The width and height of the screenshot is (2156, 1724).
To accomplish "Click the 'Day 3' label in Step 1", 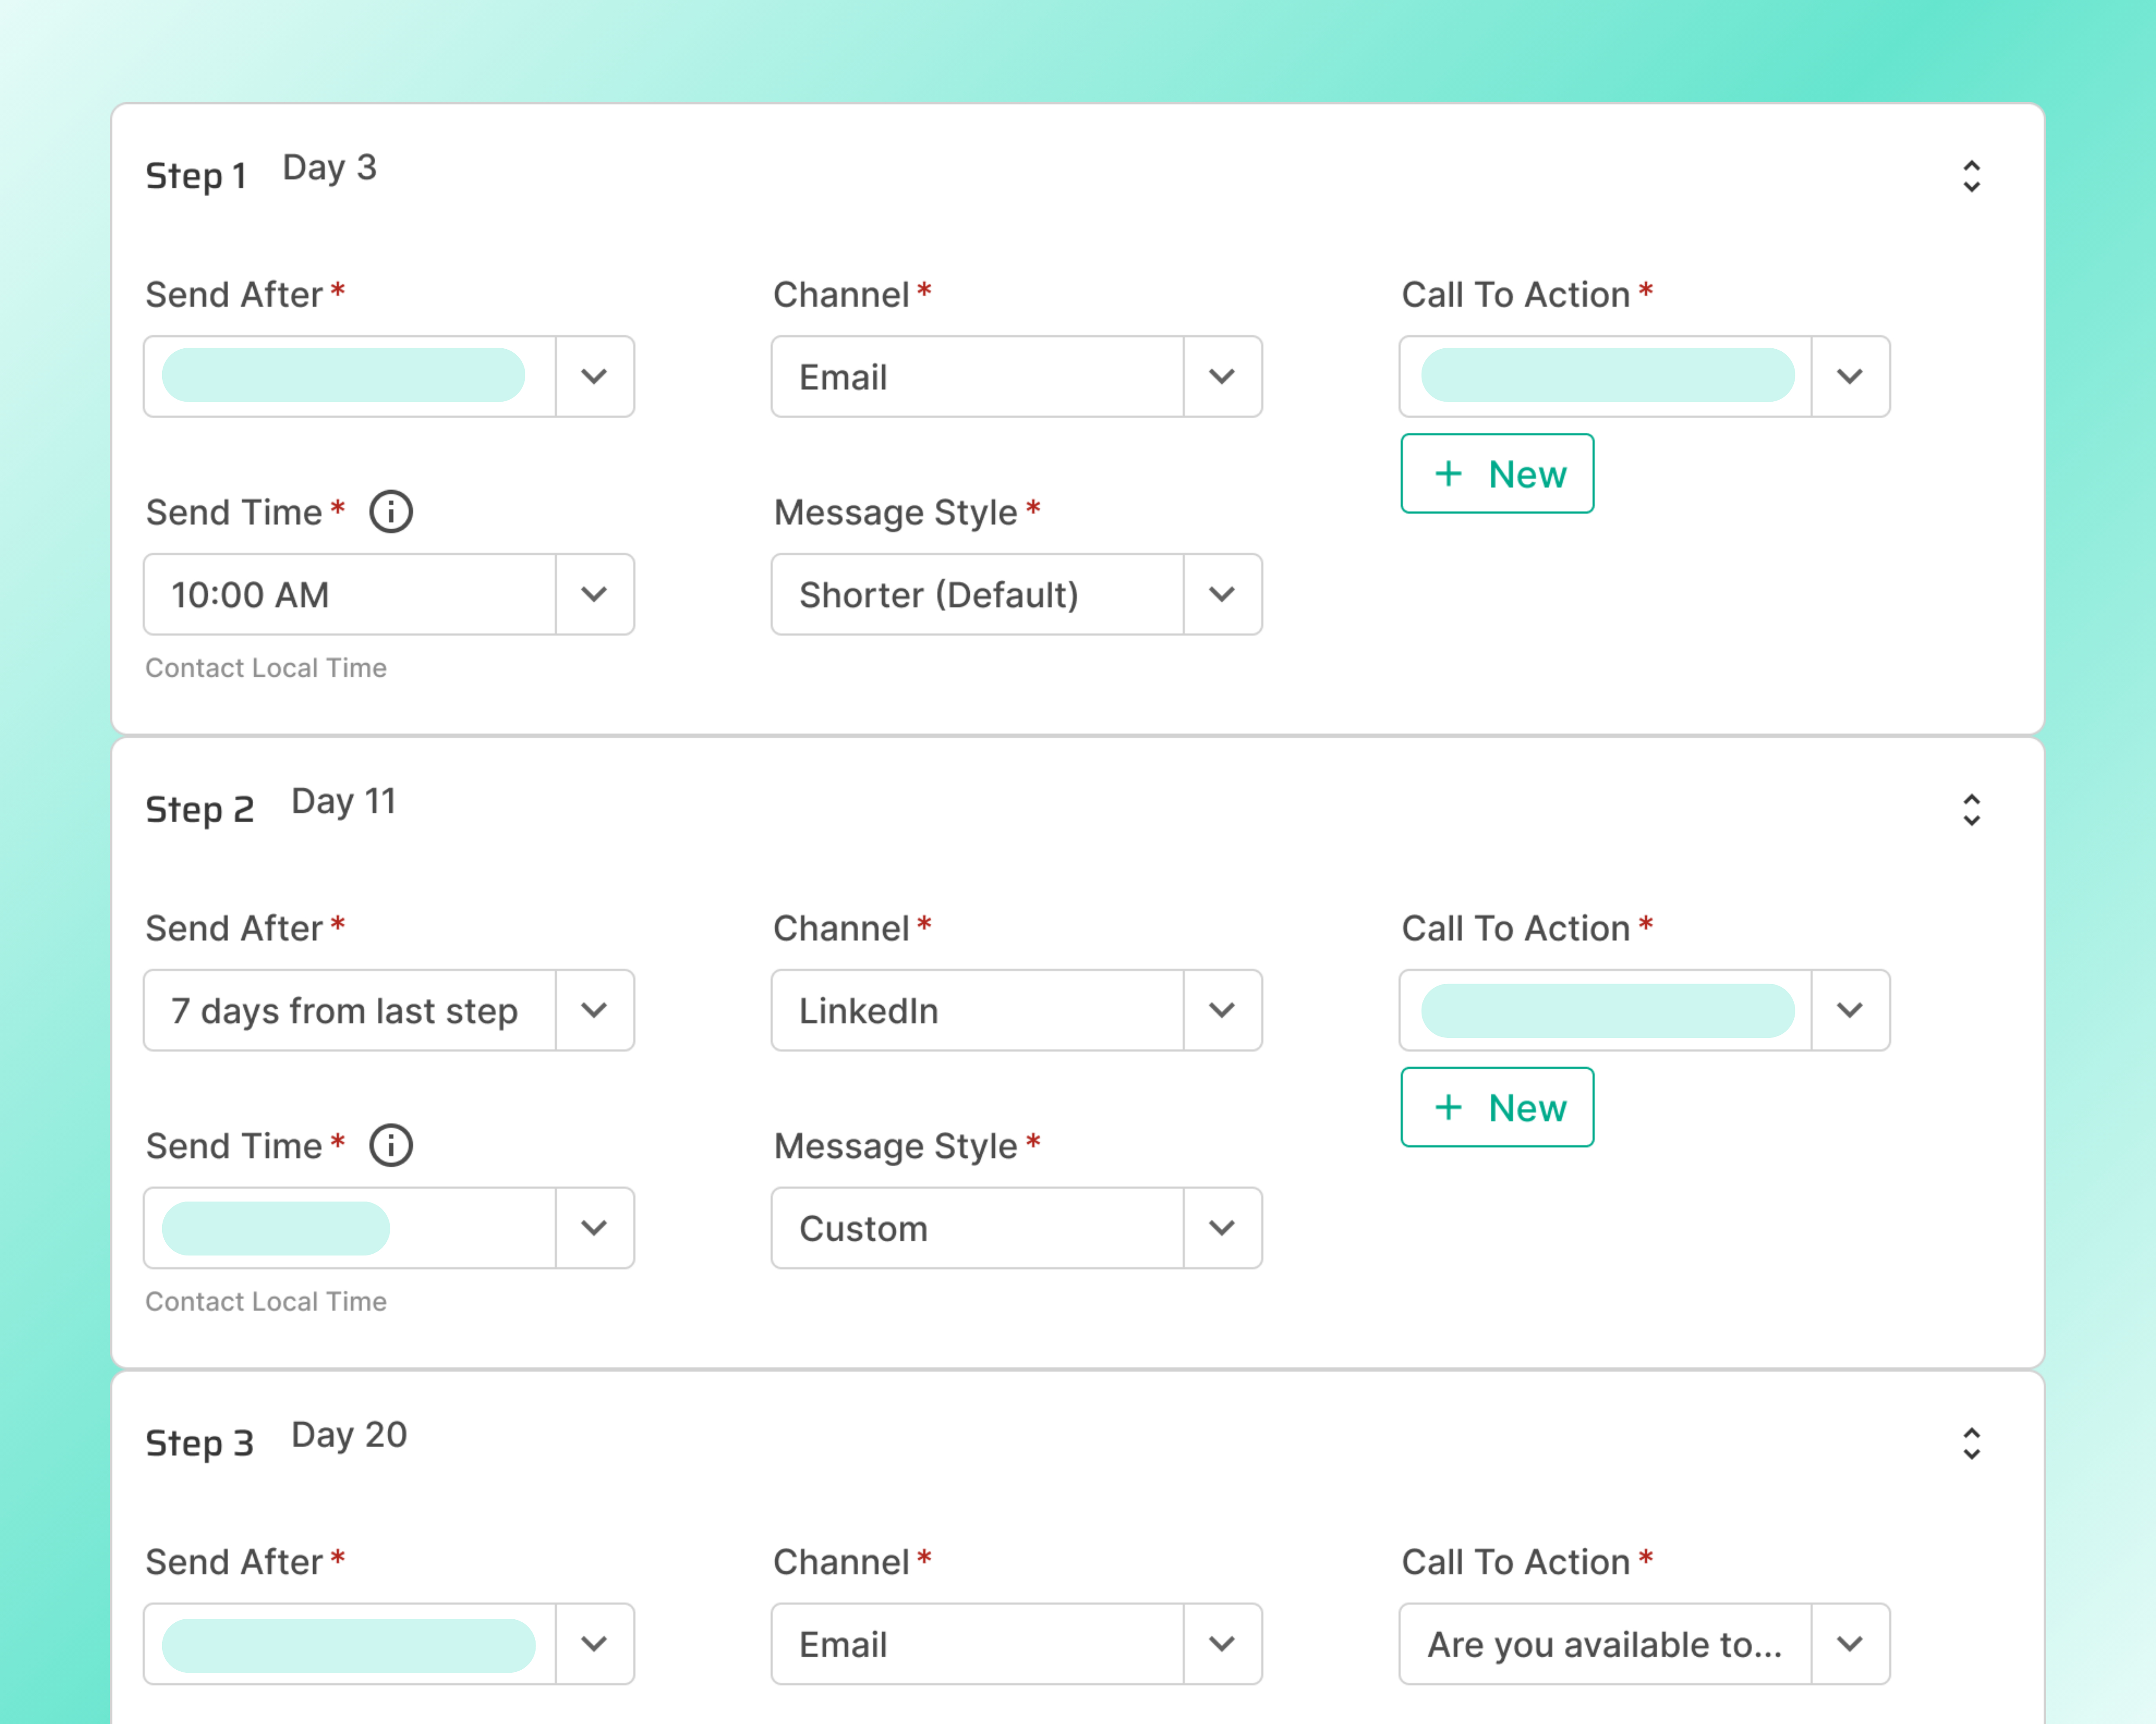I will [330, 168].
